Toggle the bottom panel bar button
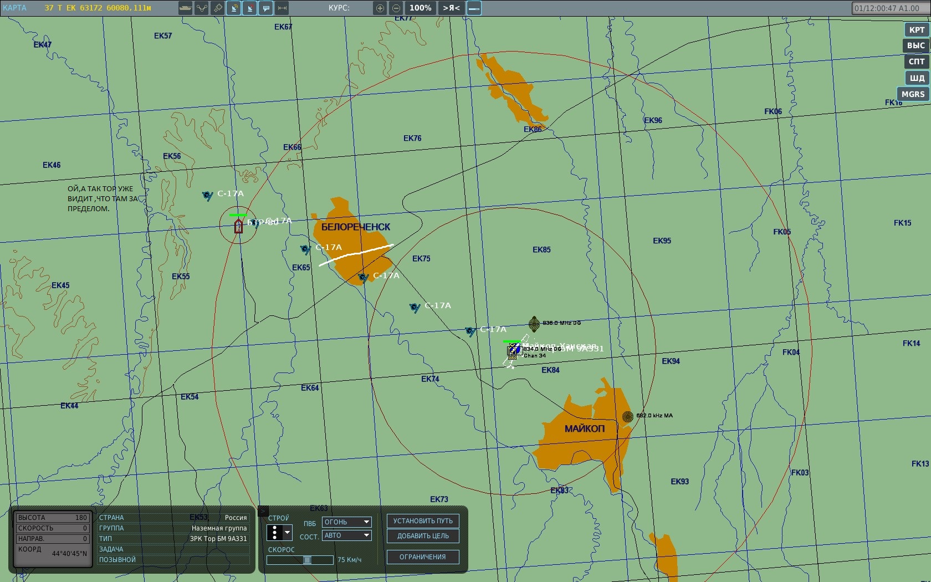 pyautogui.click(x=474, y=8)
